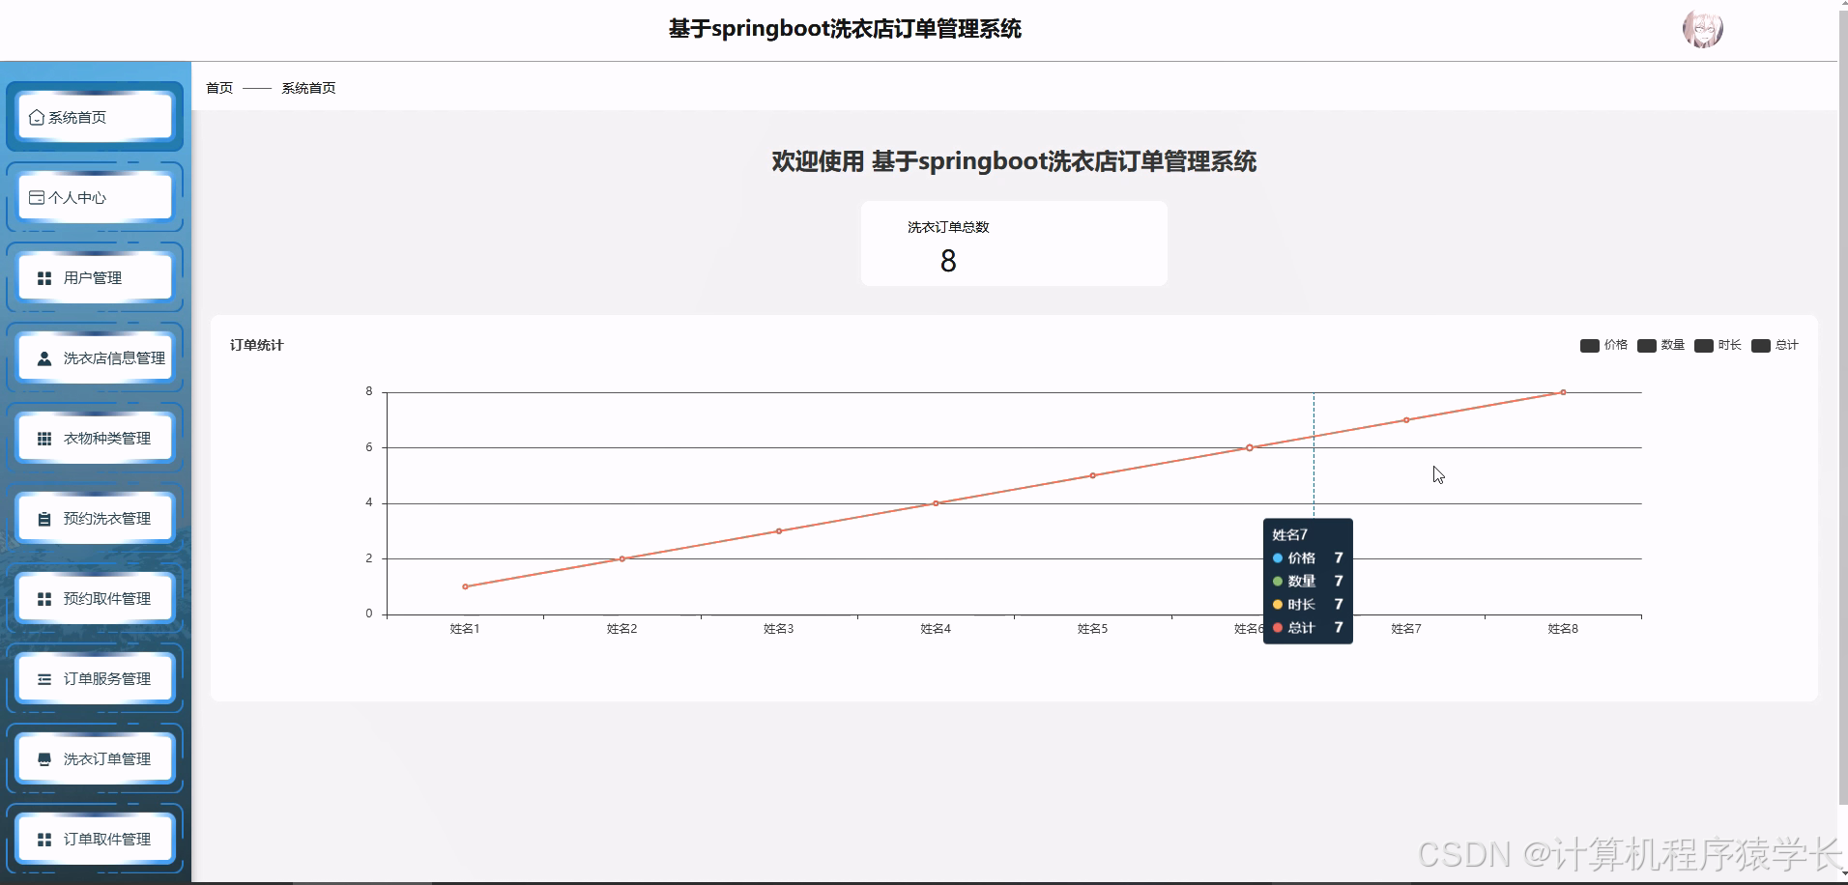Click the 姓名3 axis label
Viewport: 1848px width, 885px height.
pos(779,629)
